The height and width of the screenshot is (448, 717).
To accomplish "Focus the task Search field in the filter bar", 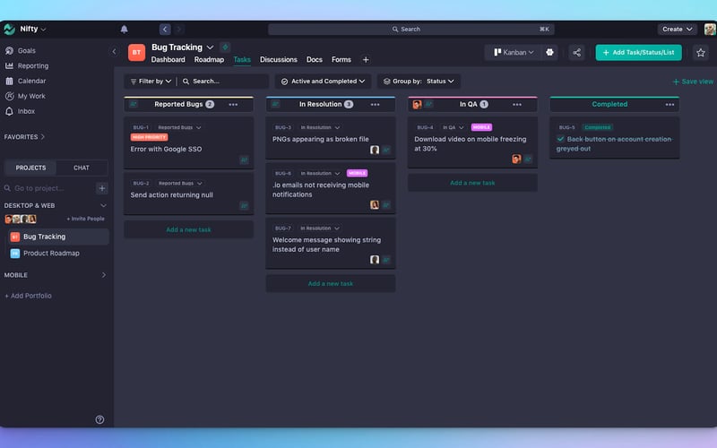I will [223, 82].
